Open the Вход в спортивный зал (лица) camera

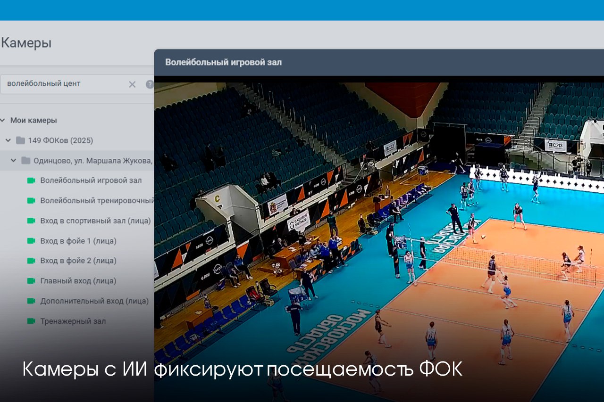click(95, 221)
